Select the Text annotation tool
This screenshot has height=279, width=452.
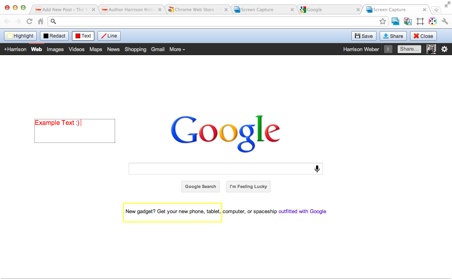point(83,36)
